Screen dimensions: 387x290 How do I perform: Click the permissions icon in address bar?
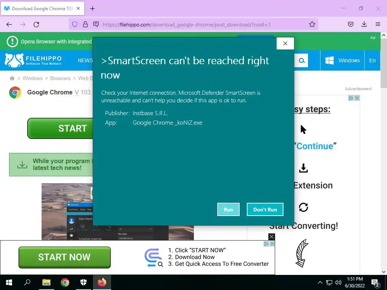click(96, 24)
